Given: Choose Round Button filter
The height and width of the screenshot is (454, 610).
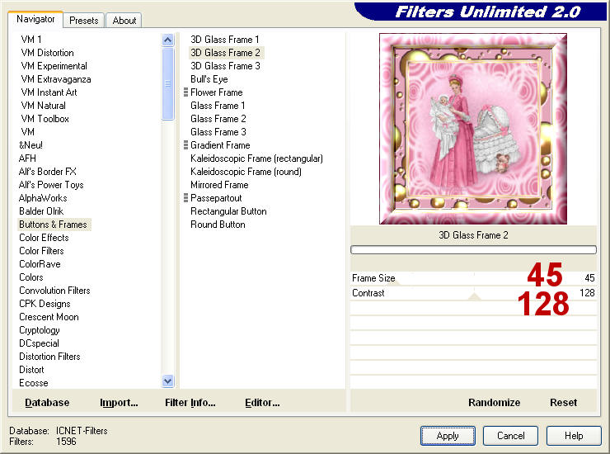Looking at the screenshot, I should tap(218, 225).
